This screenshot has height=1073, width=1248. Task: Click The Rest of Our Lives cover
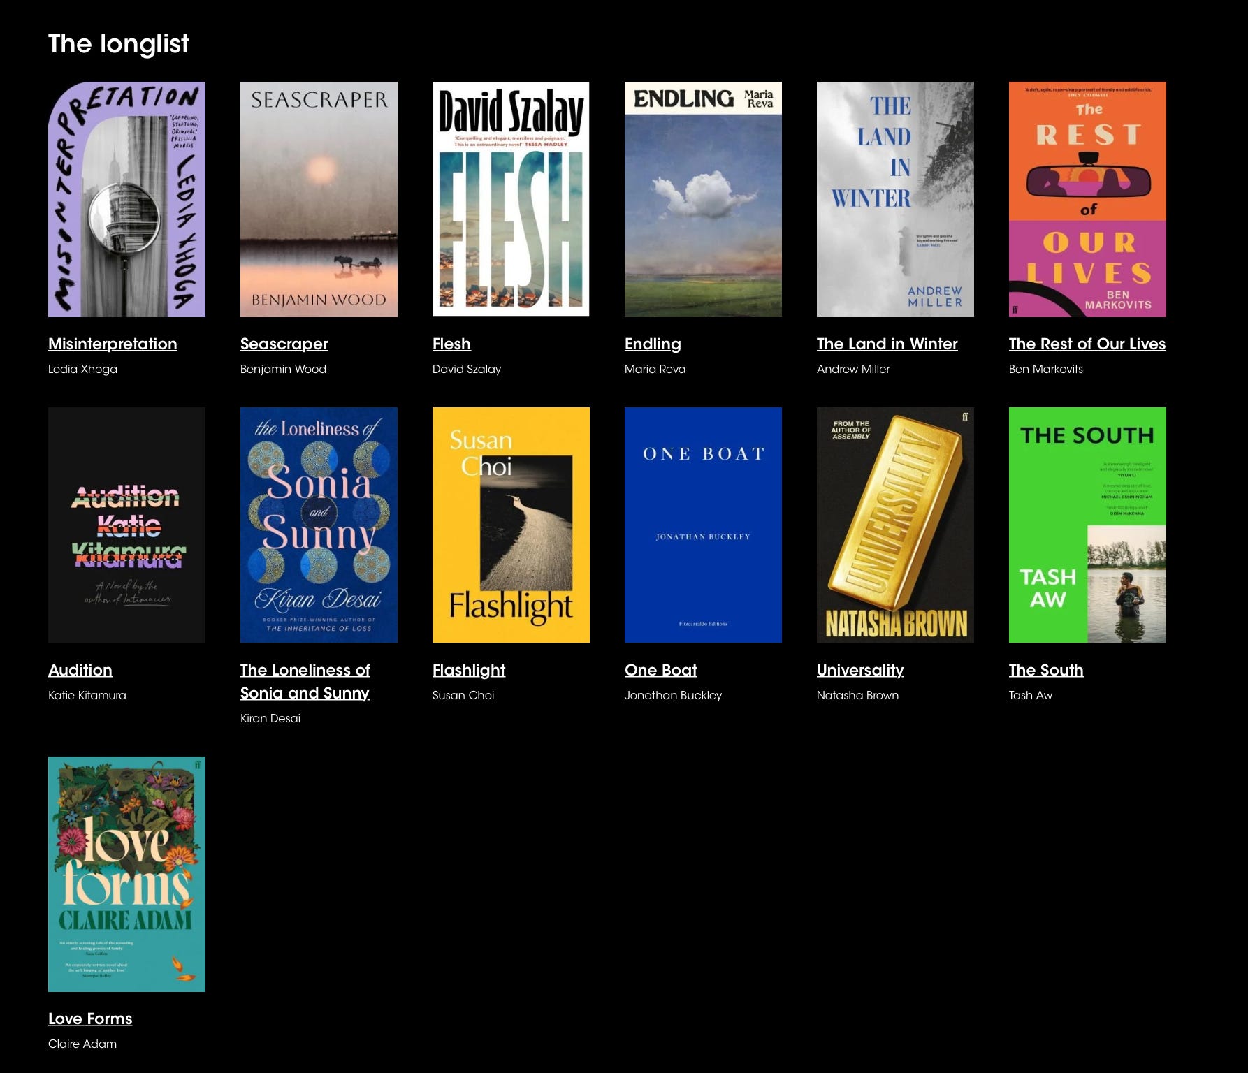[x=1087, y=199]
